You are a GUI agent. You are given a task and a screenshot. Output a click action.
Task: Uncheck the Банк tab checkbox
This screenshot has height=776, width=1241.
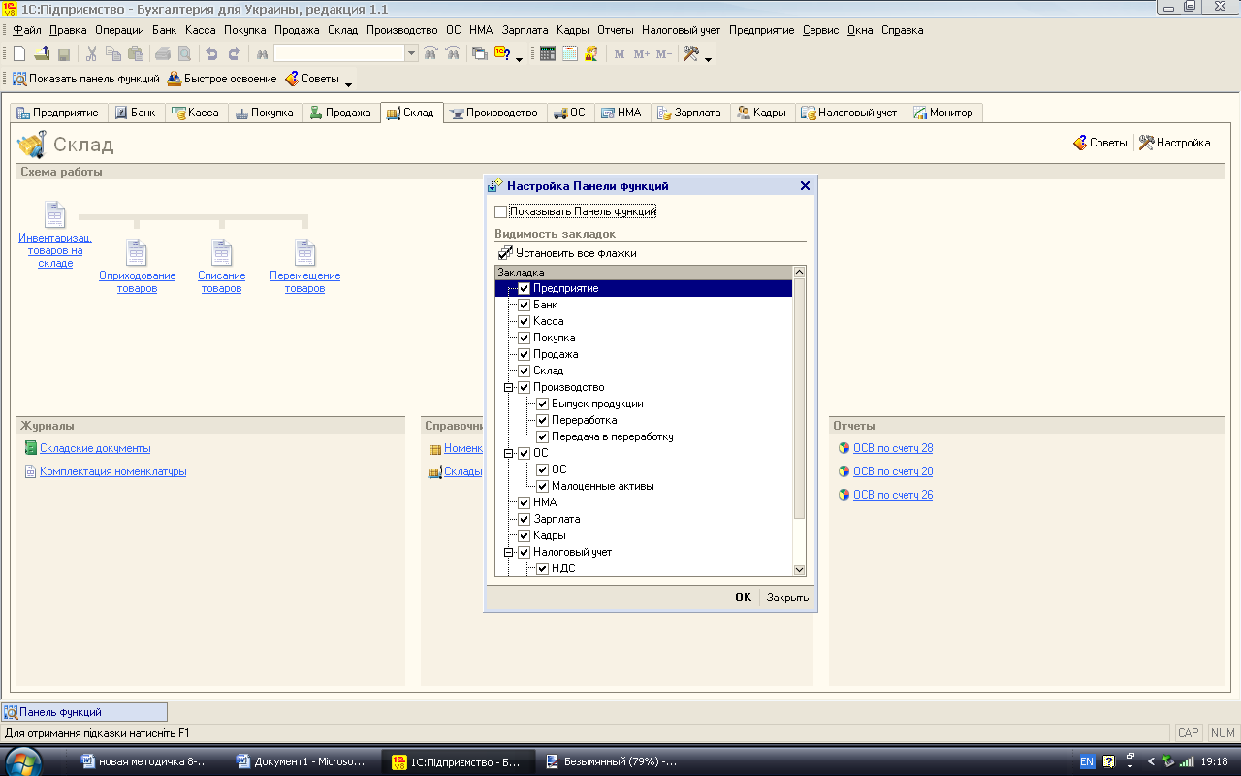(x=524, y=305)
